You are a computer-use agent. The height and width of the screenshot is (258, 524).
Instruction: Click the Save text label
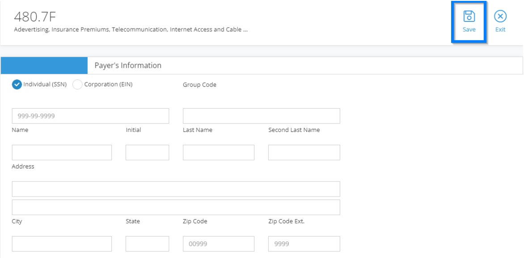pyautogui.click(x=469, y=29)
